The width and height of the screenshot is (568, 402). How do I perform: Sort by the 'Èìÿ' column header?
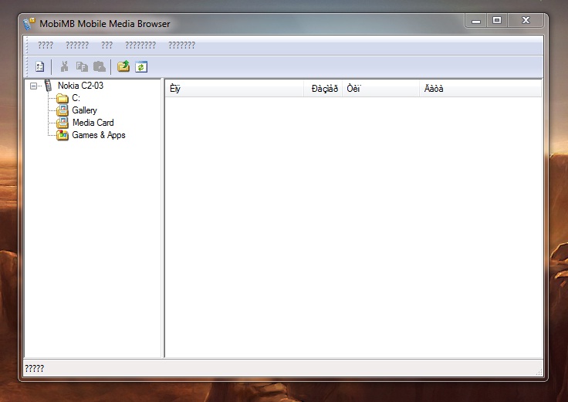(x=235, y=89)
